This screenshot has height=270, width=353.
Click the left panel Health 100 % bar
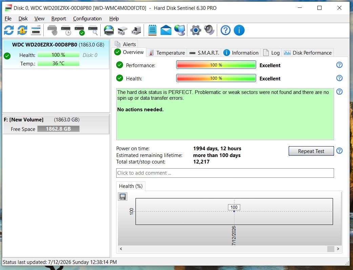58,55
